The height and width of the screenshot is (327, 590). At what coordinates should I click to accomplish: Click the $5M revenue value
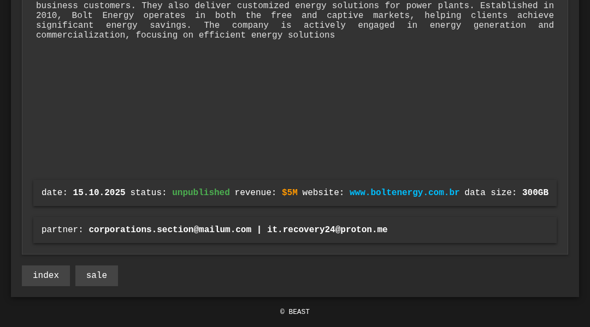point(290,192)
